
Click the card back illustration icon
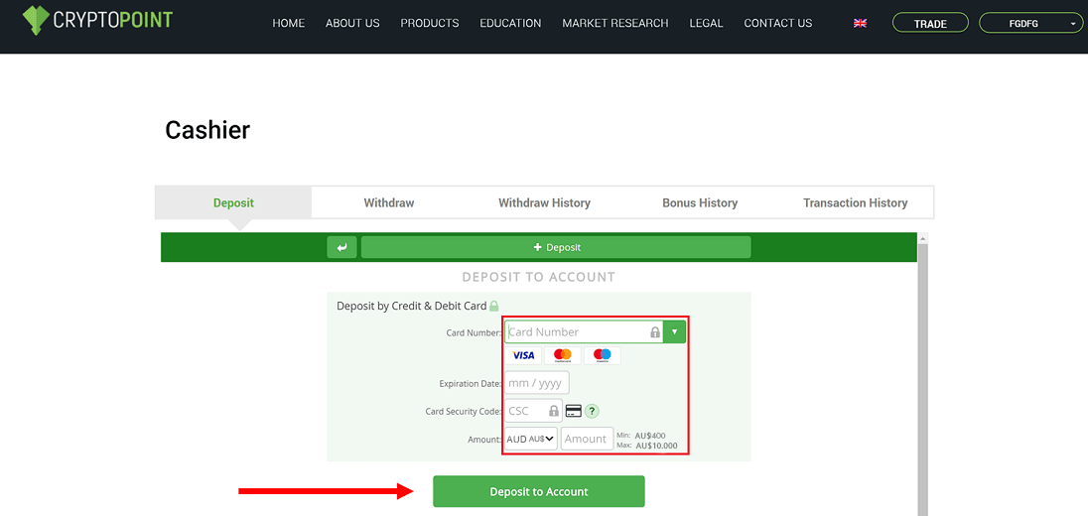pos(573,411)
